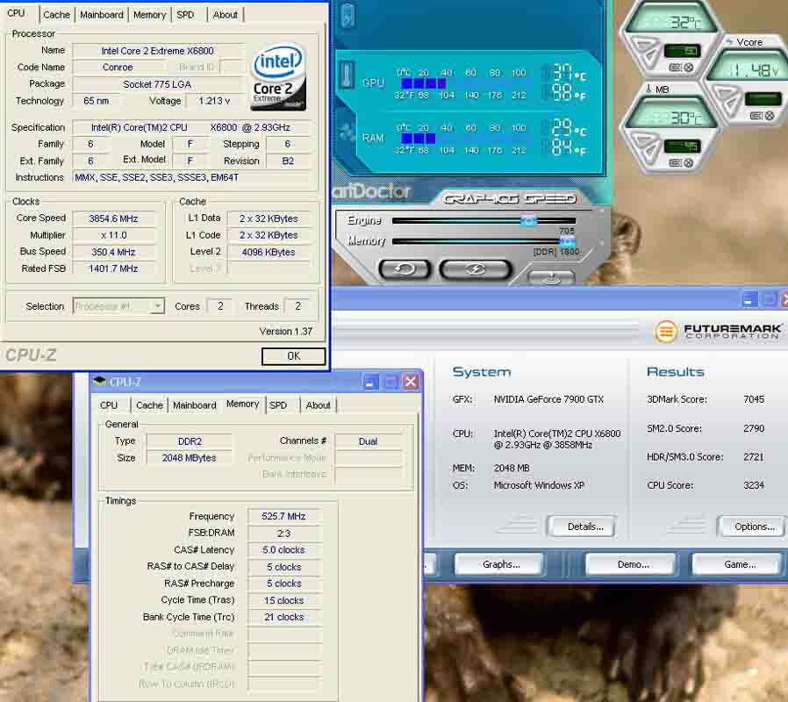788x702 pixels.
Task: Close the MB temperature gadget with its X icon
Action: (x=689, y=163)
